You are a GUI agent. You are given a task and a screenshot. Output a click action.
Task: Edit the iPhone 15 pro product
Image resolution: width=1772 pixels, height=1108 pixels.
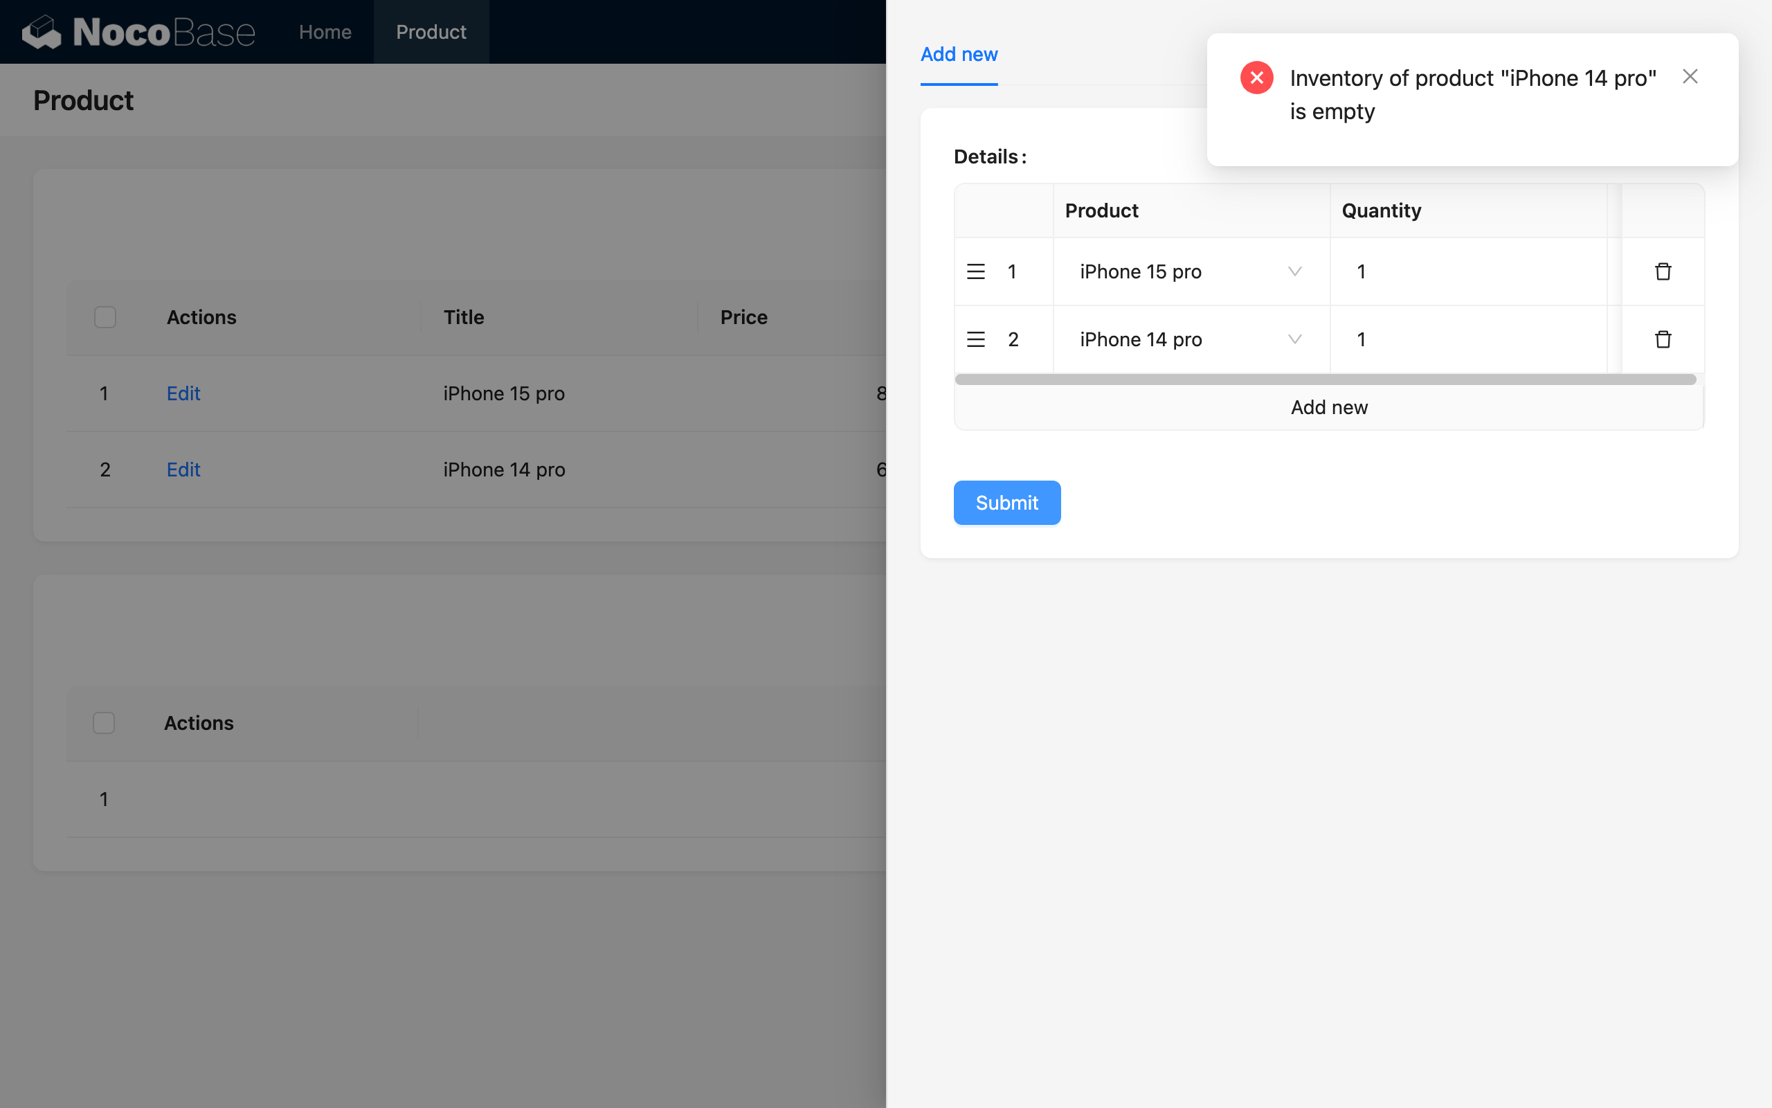click(183, 393)
